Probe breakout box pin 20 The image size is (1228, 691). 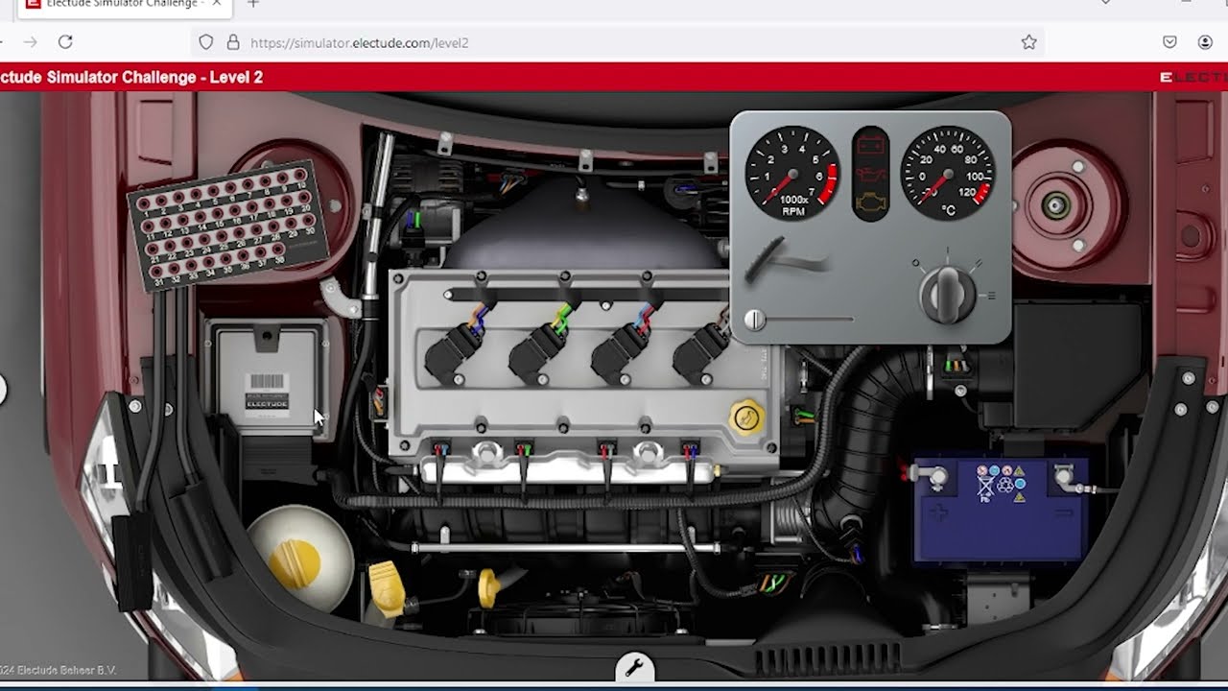point(304,198)
